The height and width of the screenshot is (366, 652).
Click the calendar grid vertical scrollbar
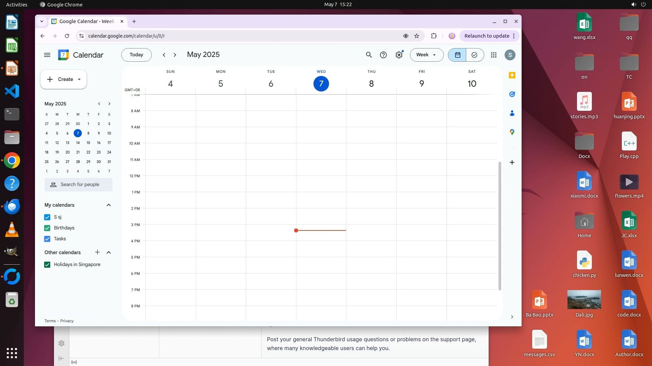pyautogui.click(x=500, y=225)
